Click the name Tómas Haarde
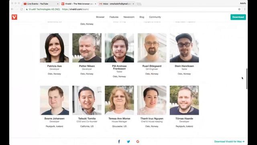 tap(184, 118)
